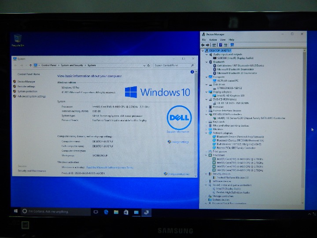Screen dimensions: 317x238
Task: Collapse the Bluetooth category
Action: pyautogui.click(x=206, y=62)
